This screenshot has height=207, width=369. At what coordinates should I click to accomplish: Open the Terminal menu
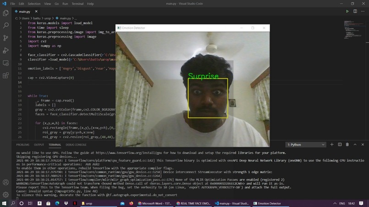point(78,4)
